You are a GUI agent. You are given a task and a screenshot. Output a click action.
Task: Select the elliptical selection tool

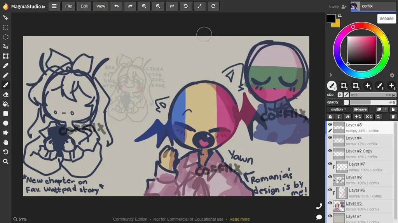pos(5,37)
